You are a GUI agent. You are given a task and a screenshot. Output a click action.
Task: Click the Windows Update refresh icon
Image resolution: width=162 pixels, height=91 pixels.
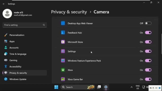6,79
